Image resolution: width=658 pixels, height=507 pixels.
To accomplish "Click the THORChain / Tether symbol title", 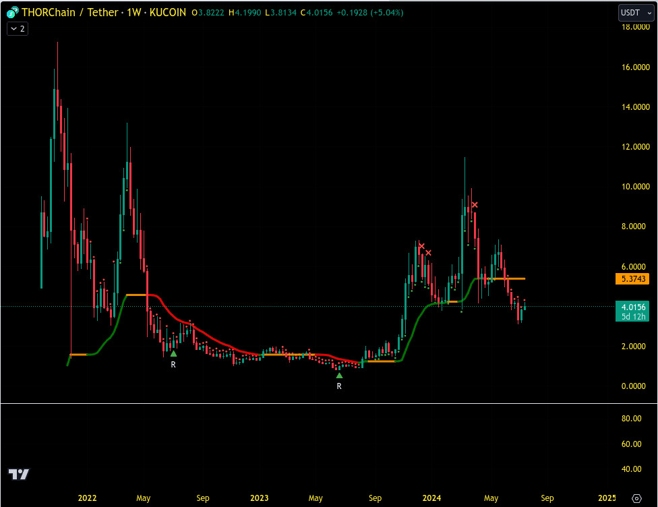I will [x=70, y=13].
